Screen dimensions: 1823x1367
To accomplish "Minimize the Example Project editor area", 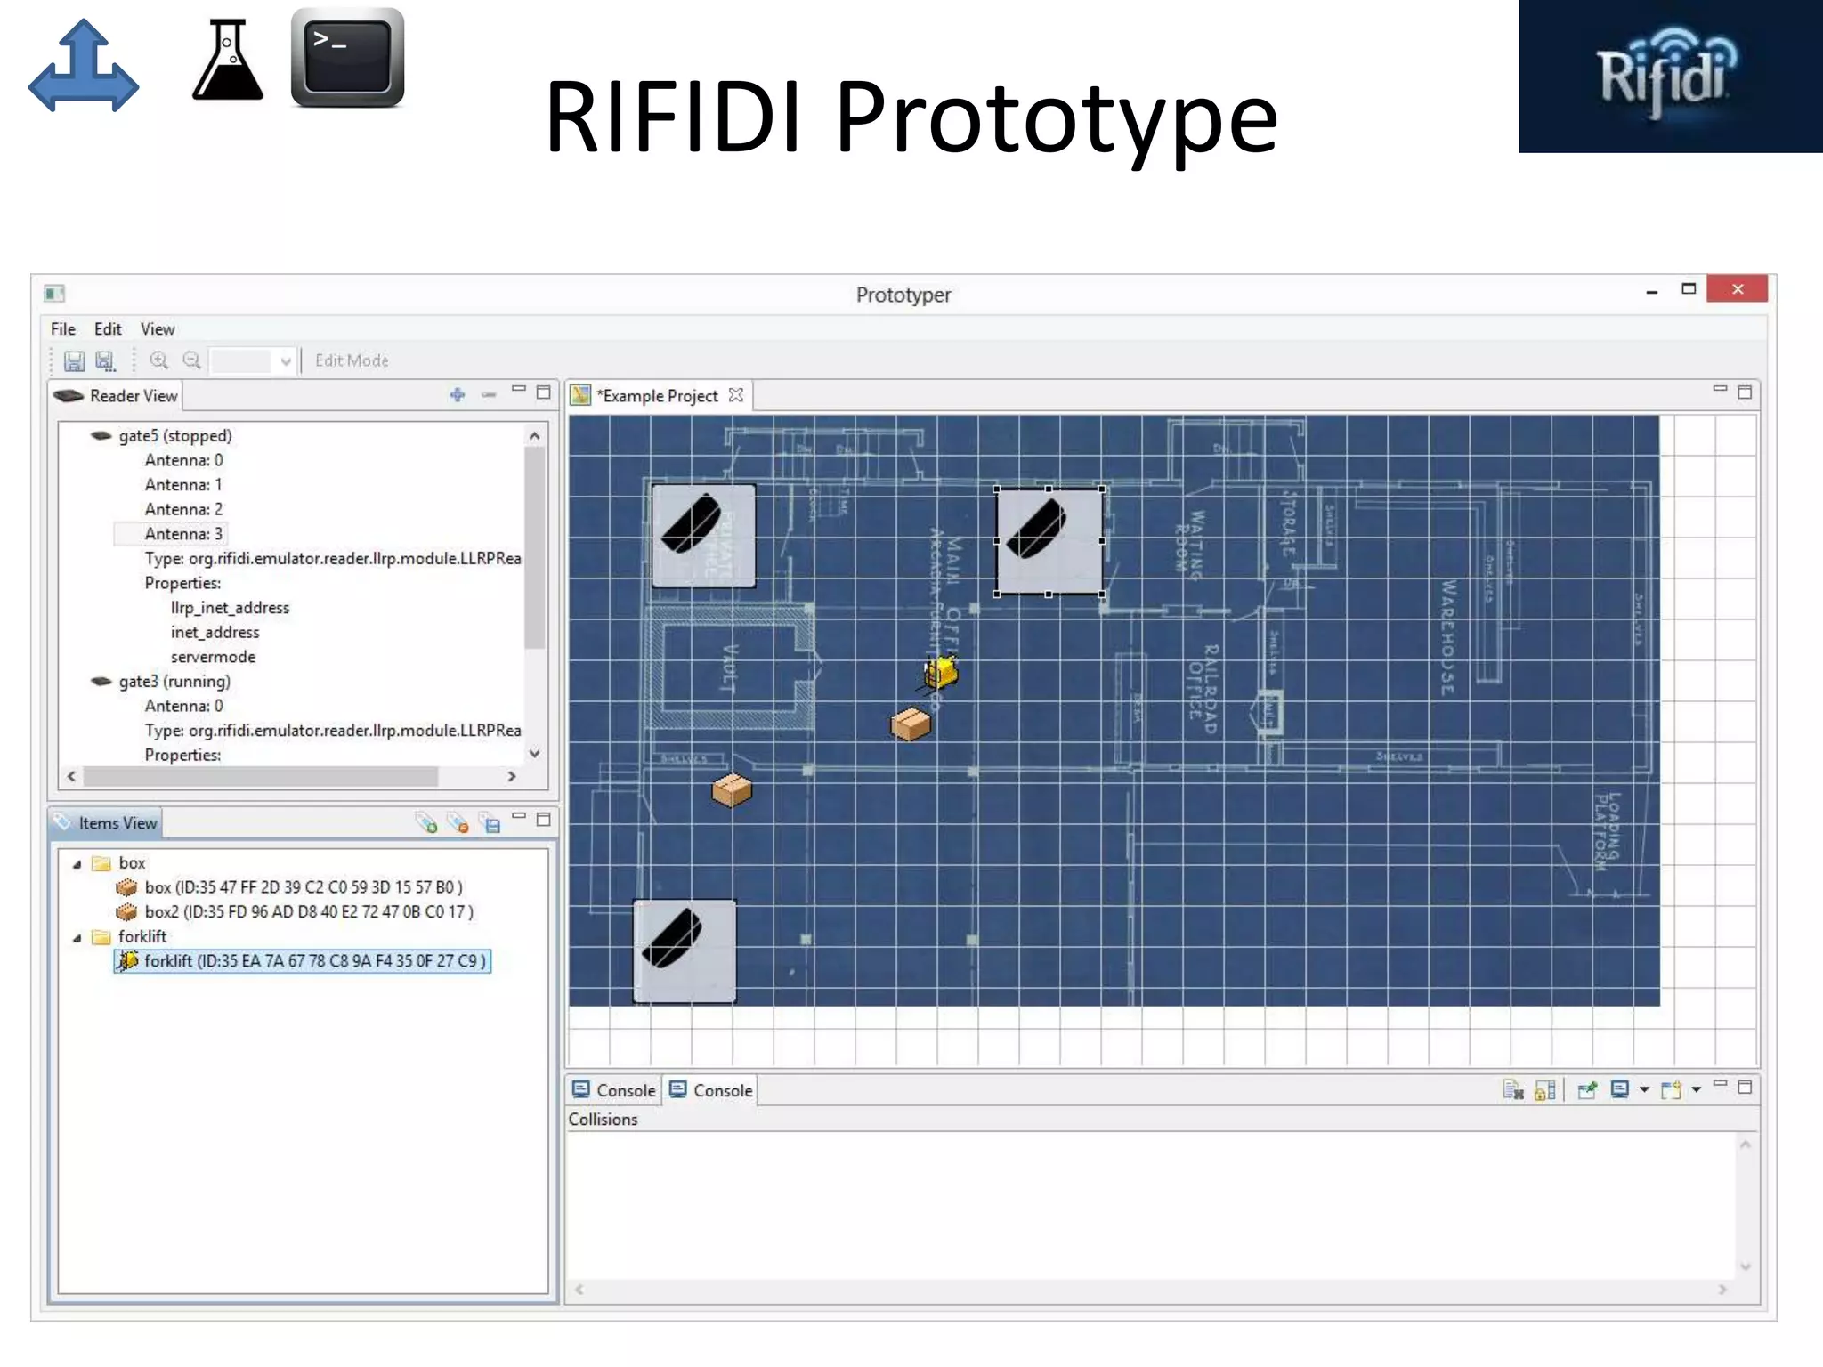I will [1720, 390].
